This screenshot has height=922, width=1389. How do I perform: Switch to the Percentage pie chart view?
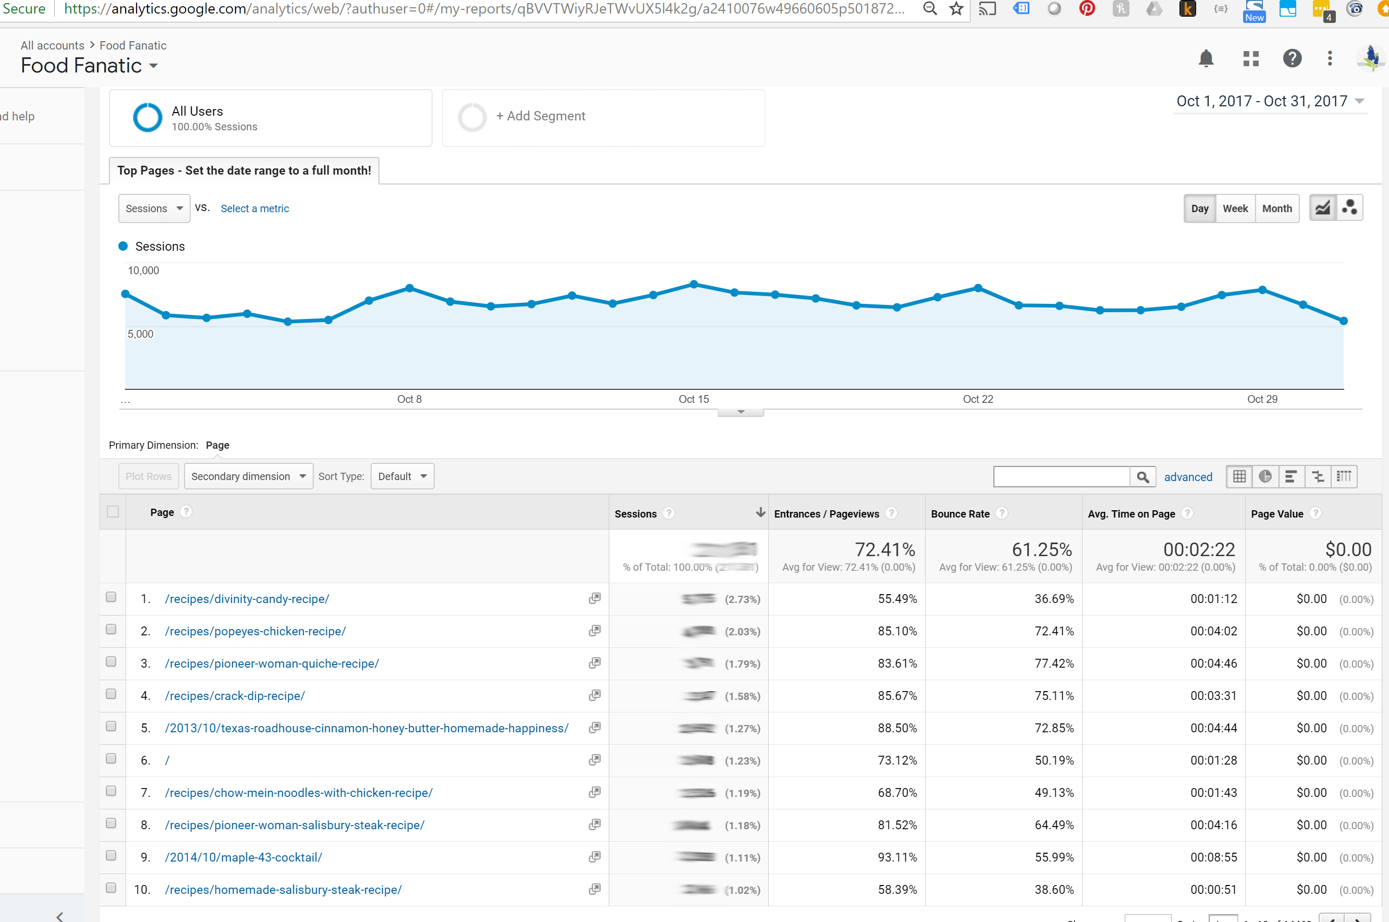[1265, 476]
